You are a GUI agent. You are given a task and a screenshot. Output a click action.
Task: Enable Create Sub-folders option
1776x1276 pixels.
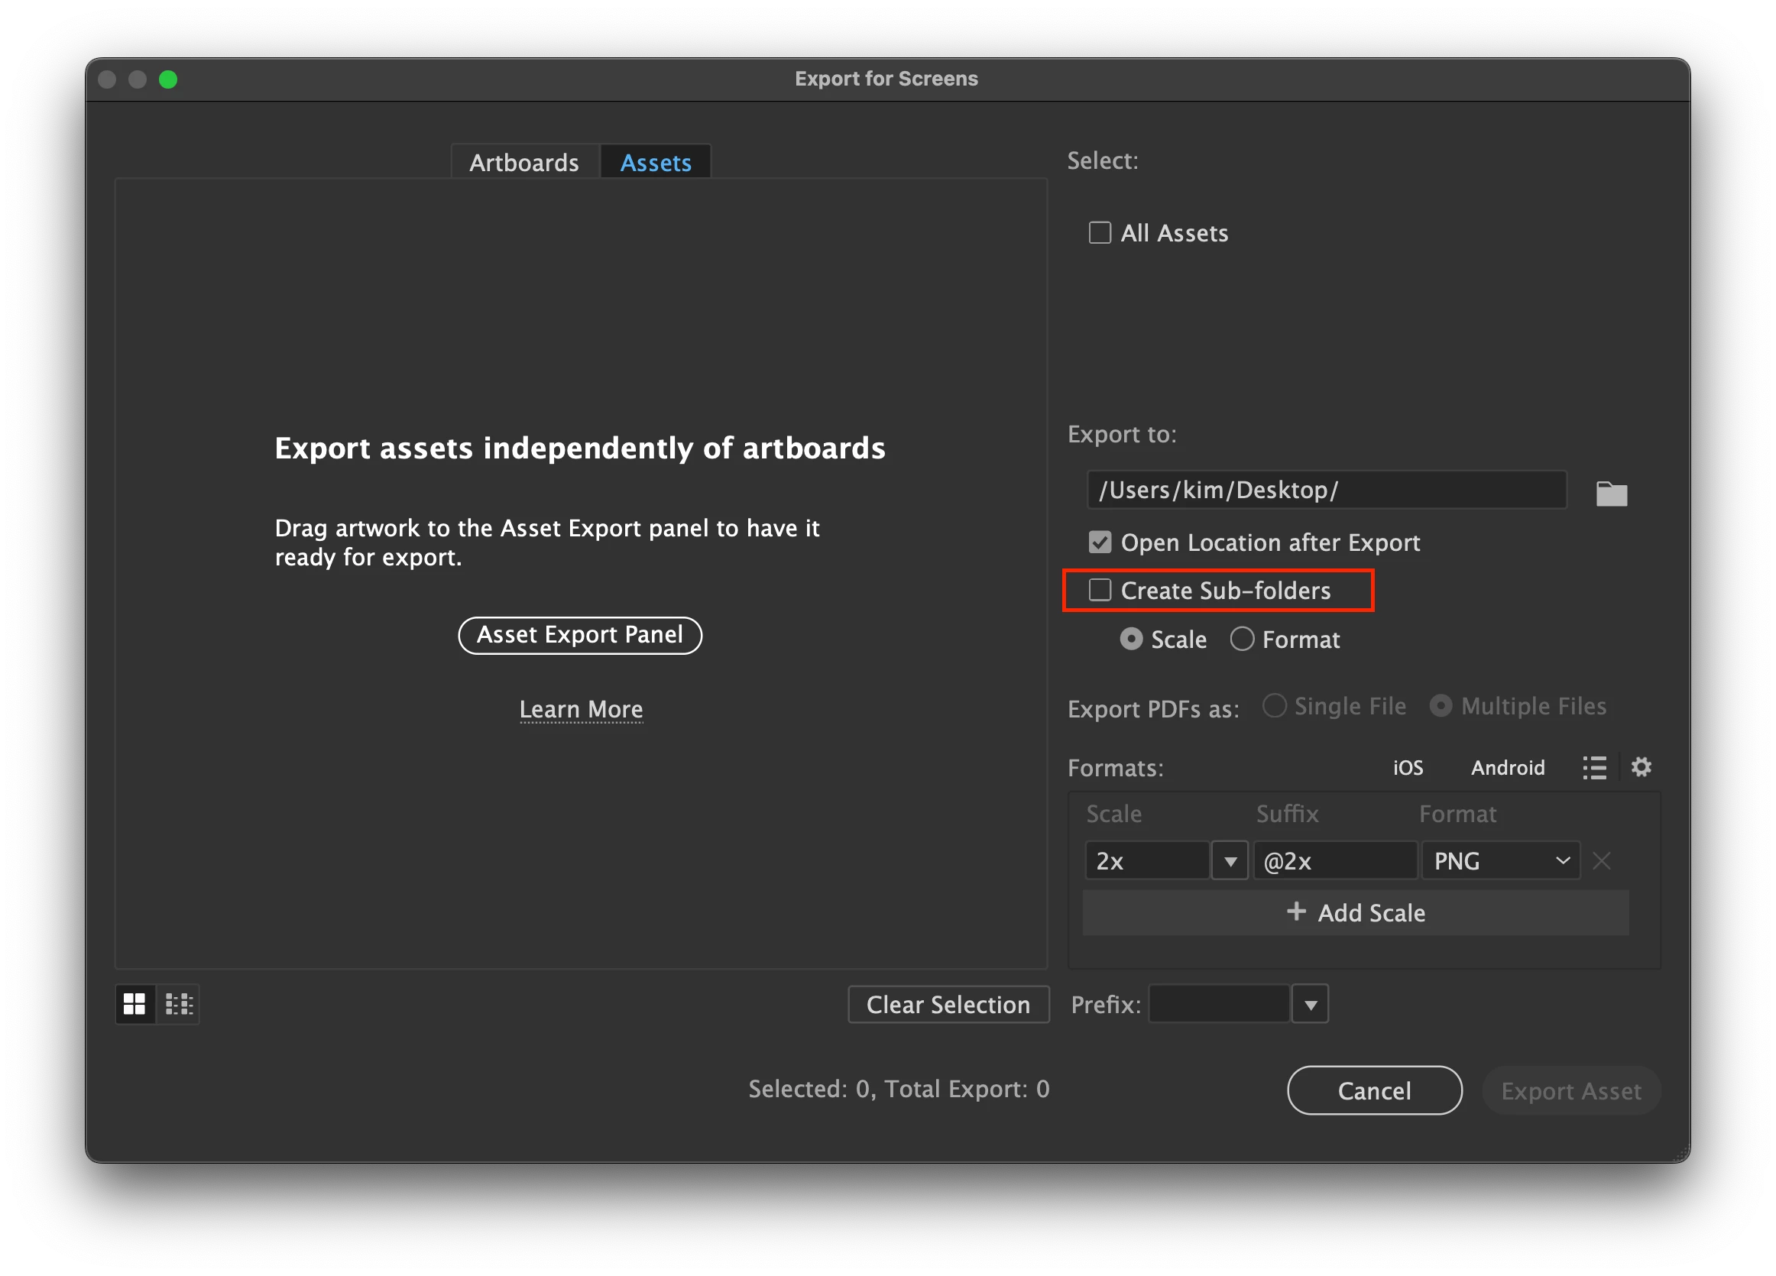point(1100,591)
